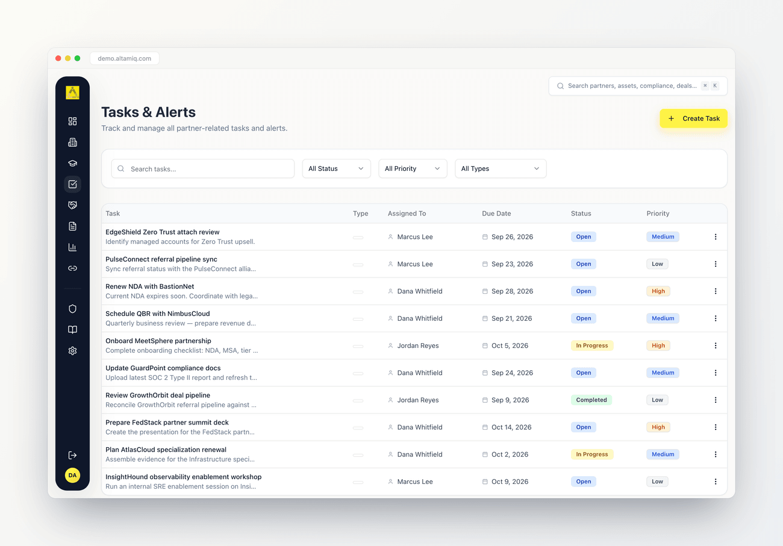
Task: Click High priority badge on BastionNet row
Action: 658,291
